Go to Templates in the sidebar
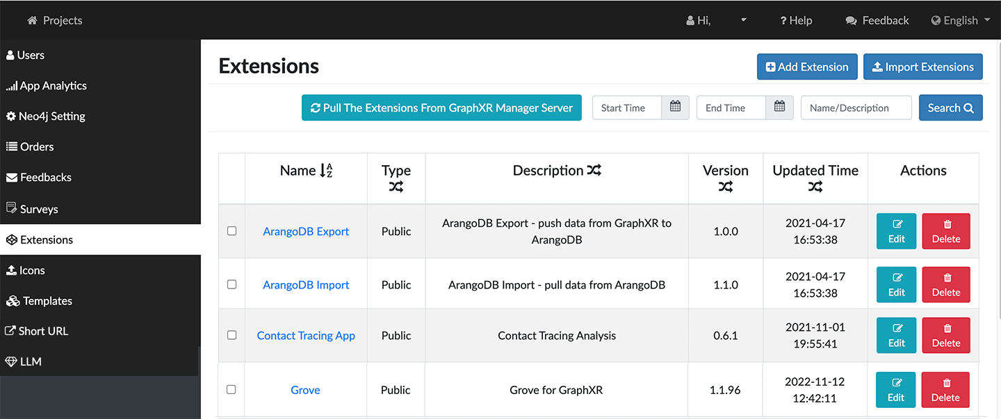Screen dimensions: 1001x419 coord(40,301)
